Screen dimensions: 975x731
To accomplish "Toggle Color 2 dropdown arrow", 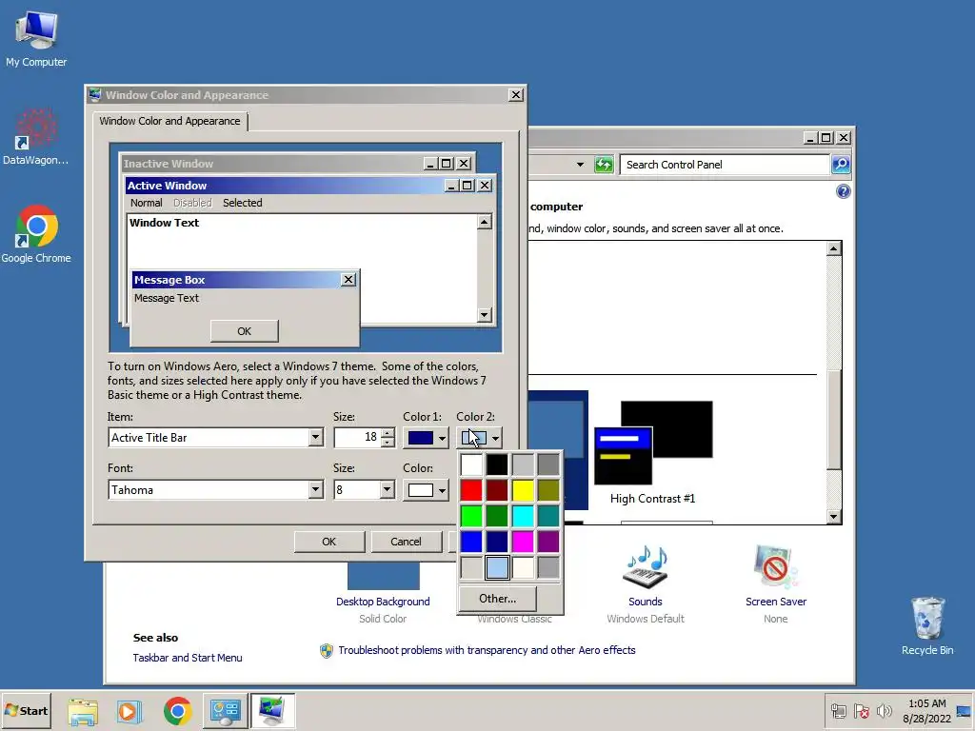I will [x=495, y=438].
